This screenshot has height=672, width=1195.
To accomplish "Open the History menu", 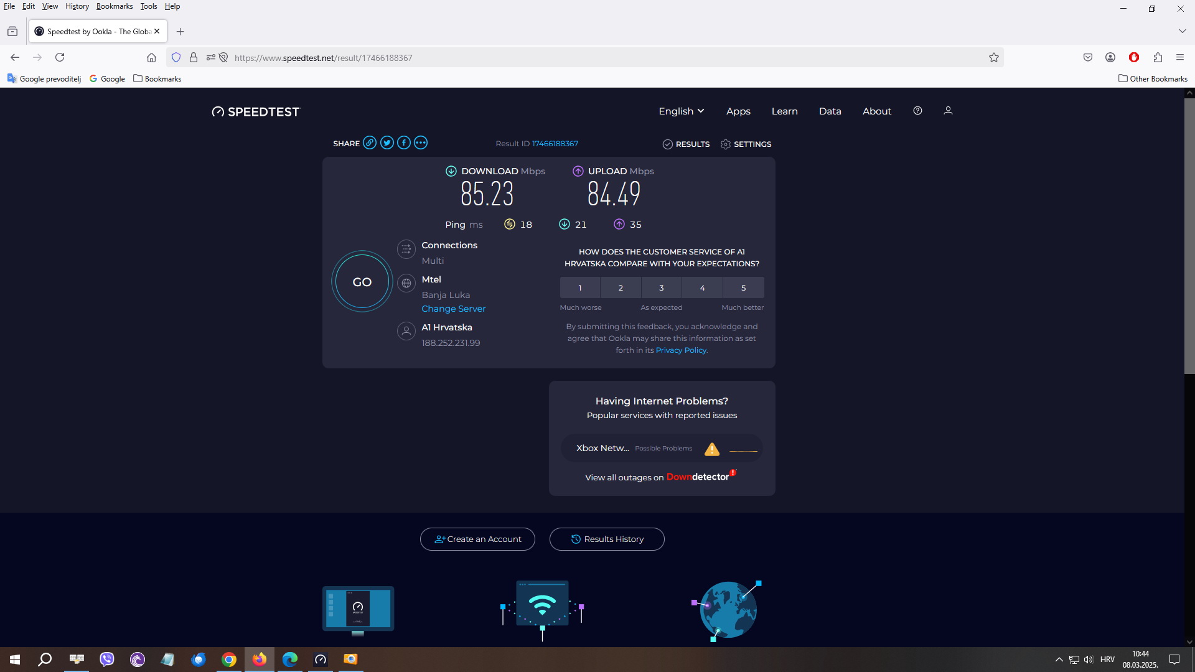I will click(77, 6).
